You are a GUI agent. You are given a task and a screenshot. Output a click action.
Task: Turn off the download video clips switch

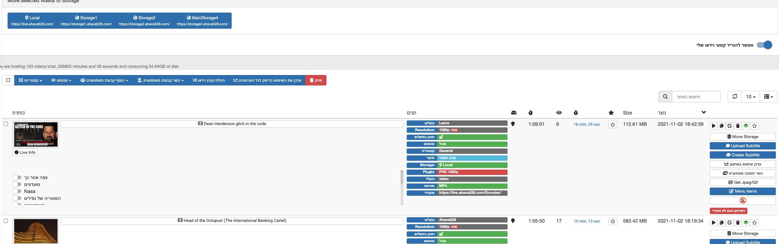coord(764,45)
